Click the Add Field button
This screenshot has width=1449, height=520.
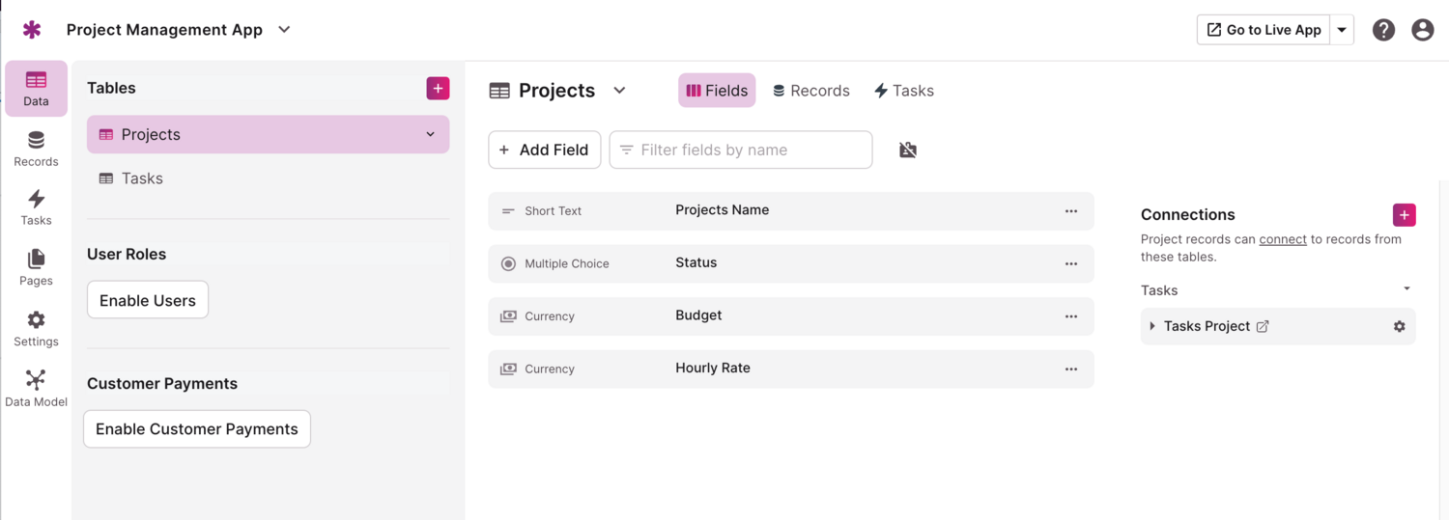pyautogui.click(x=544, y=150)
